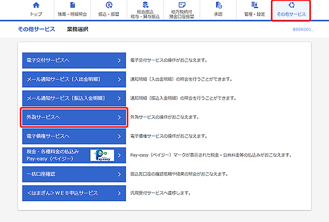Open the 残高・明細照会 document icon tab
The height and width of the screenshot is (222, 329).
(x=72, y=10)
